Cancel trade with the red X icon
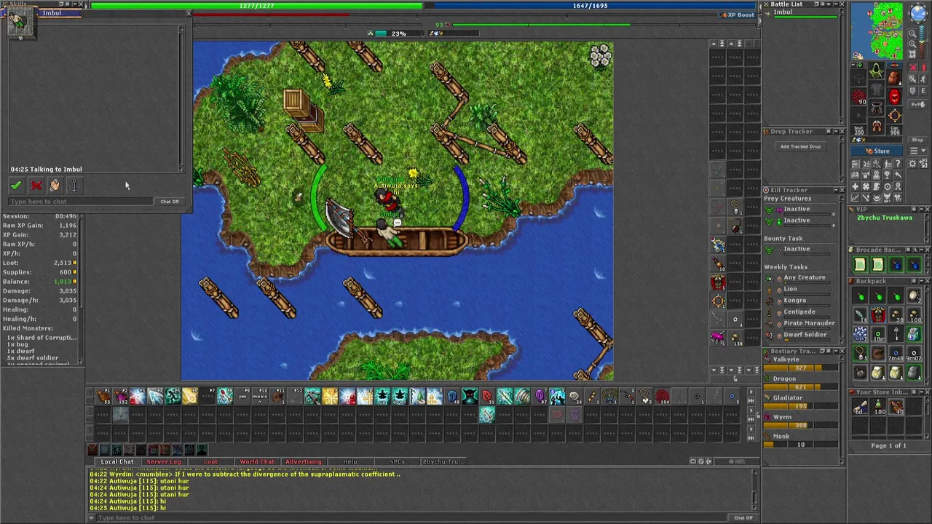Image resolution: width=932 pixels, height=524 pixels. coord(36,186)
